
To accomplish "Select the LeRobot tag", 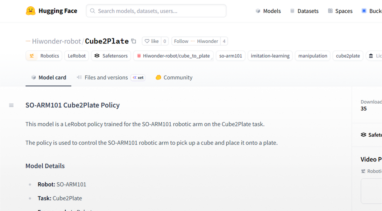I will [77, 56].
